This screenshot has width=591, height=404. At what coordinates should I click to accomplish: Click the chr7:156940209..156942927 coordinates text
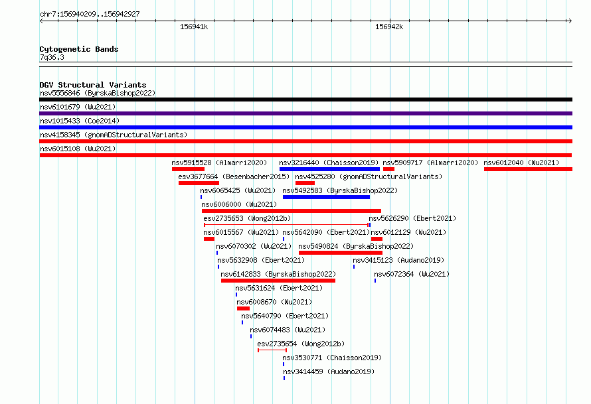point(90,14)
